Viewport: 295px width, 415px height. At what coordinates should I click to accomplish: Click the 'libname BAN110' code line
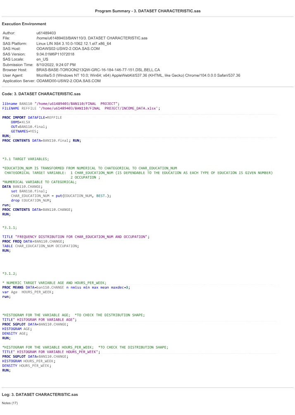click(x=61, y=104)
